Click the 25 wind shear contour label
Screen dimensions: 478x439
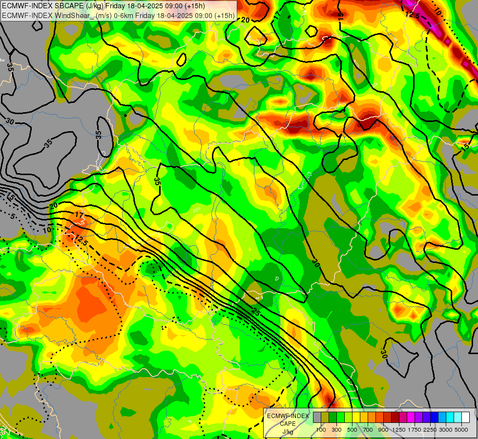[255, 312]
